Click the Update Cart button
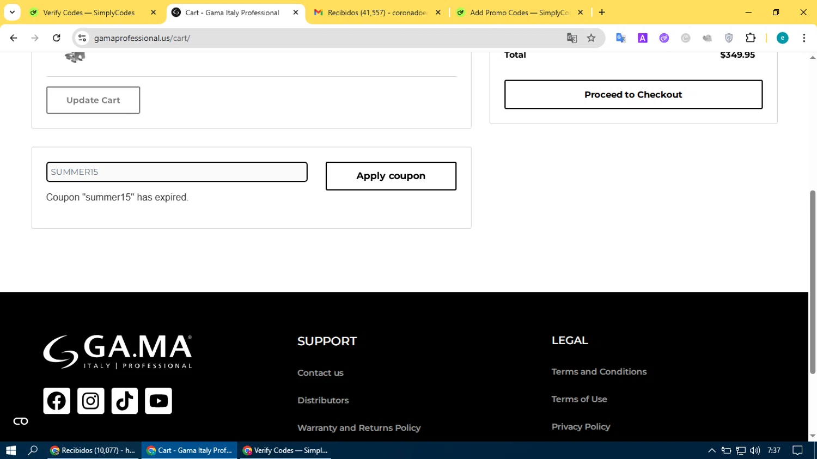817x459 pixels. pyautogui.click(x=93, y=100)
